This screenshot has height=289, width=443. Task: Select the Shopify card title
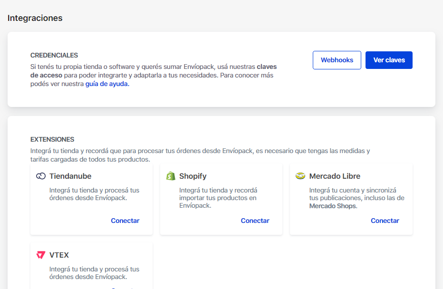[x=193, y=176]
